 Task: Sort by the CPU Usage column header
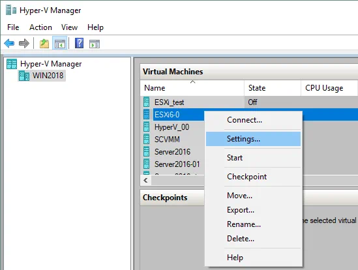point(329,88)
